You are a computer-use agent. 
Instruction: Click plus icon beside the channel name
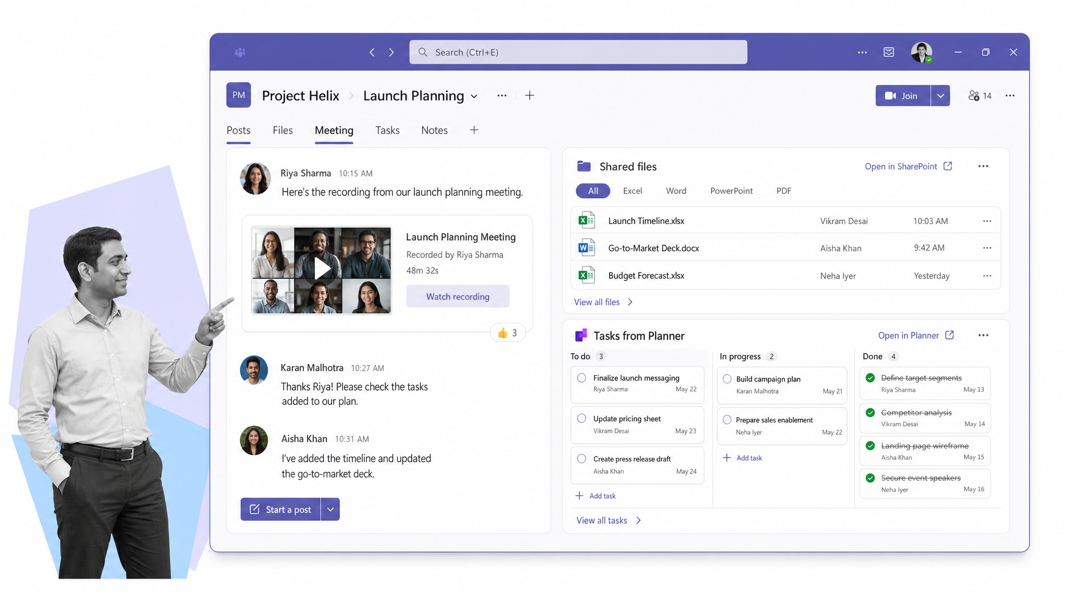pos(529,95)
